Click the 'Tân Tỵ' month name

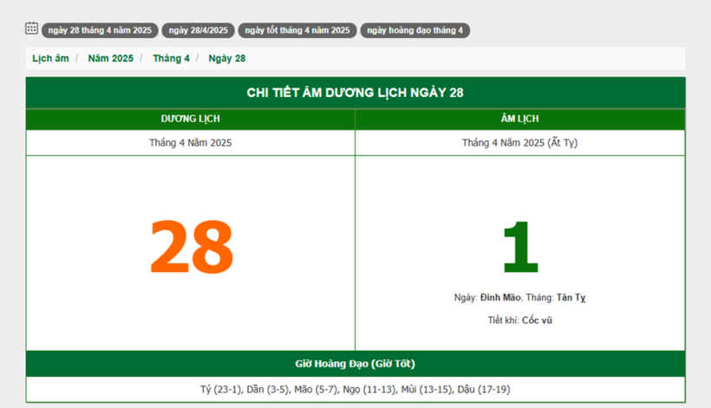point(571,297)
